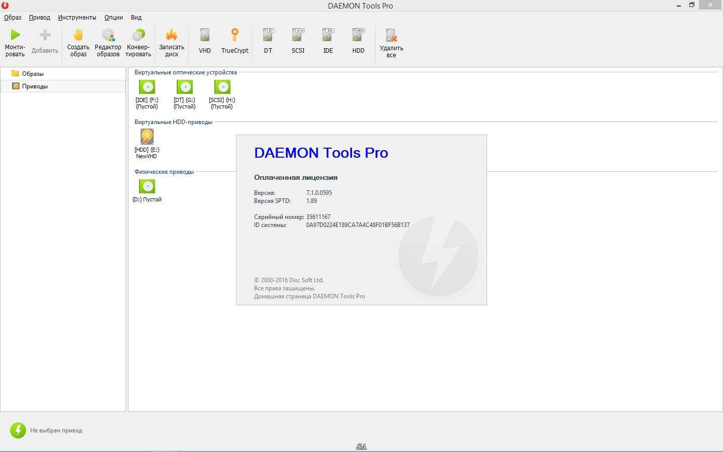Viewport: 723px width, 452px height.
Task: Minimize the DAEMON Tools Pro window
Action: point(679,6)
